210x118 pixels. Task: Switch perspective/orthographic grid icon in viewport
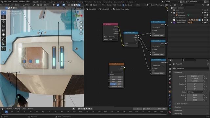[x=81, y=33]
